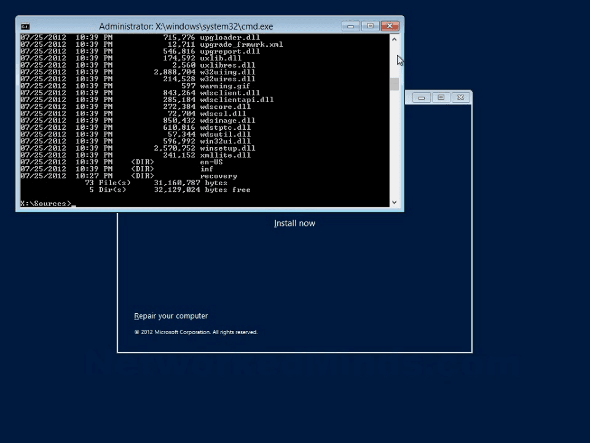Minimize the Administrator command prompt window
Viewport: 590px width, 443px height.
(351, 26)
